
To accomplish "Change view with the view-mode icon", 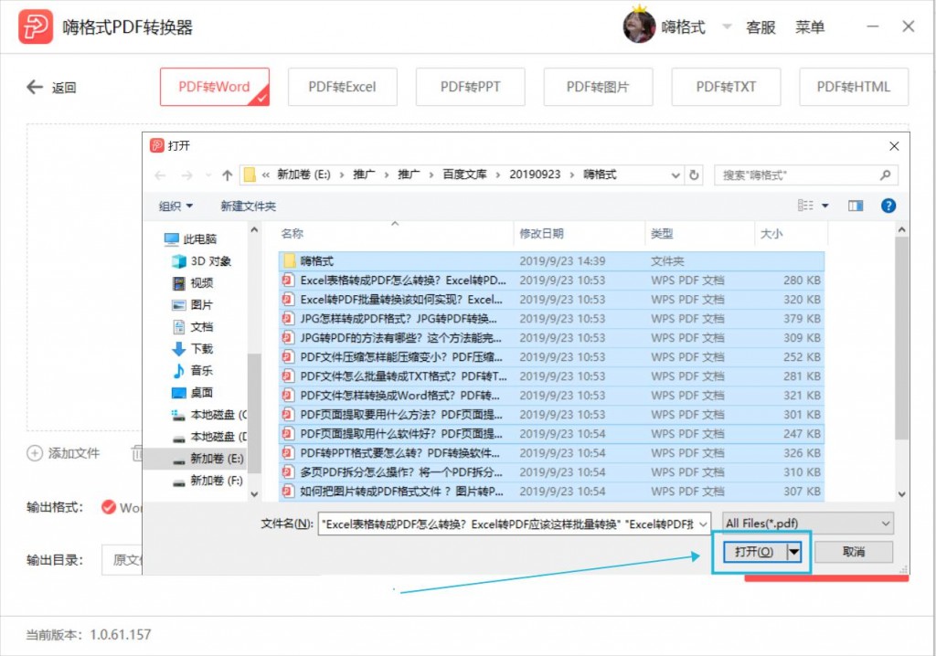I will 805,206.
